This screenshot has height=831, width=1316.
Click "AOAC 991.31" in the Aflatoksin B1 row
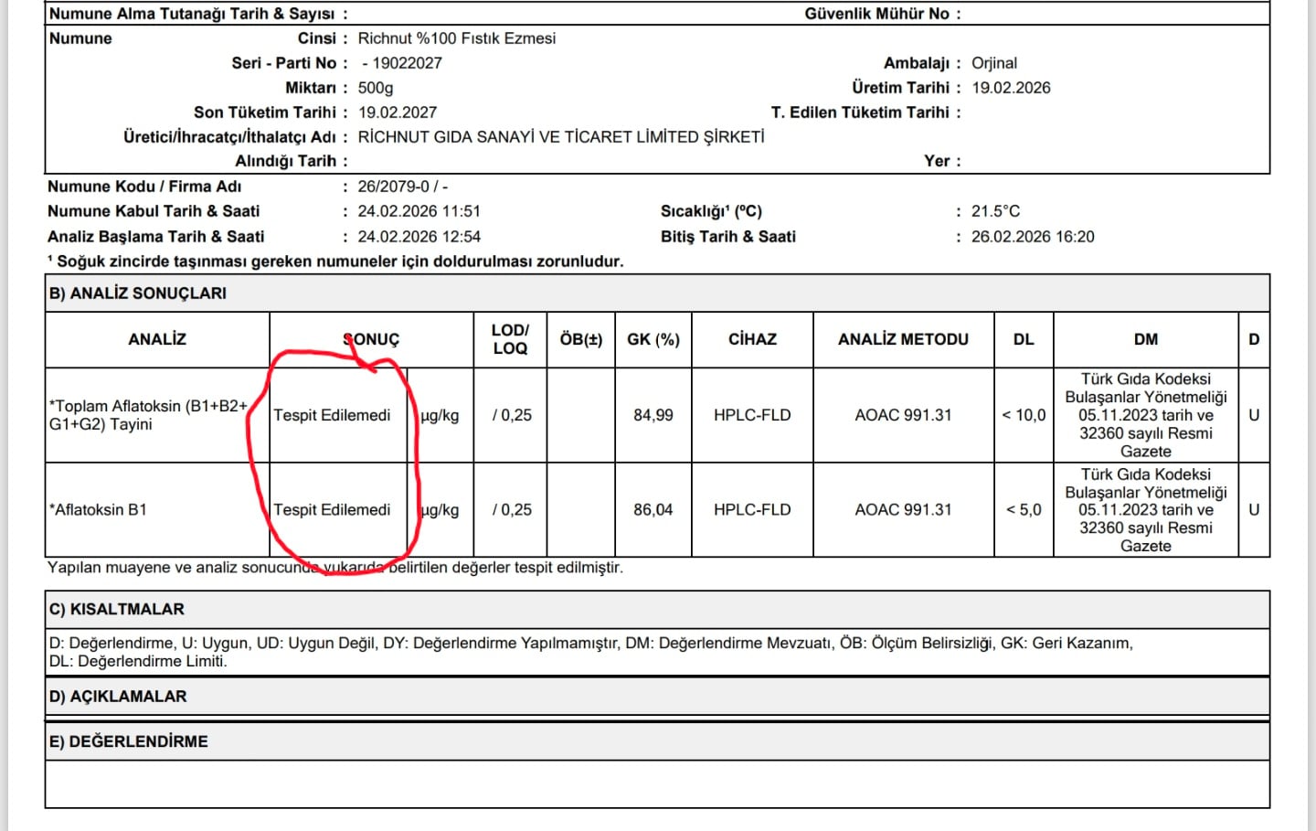(903, 510)
